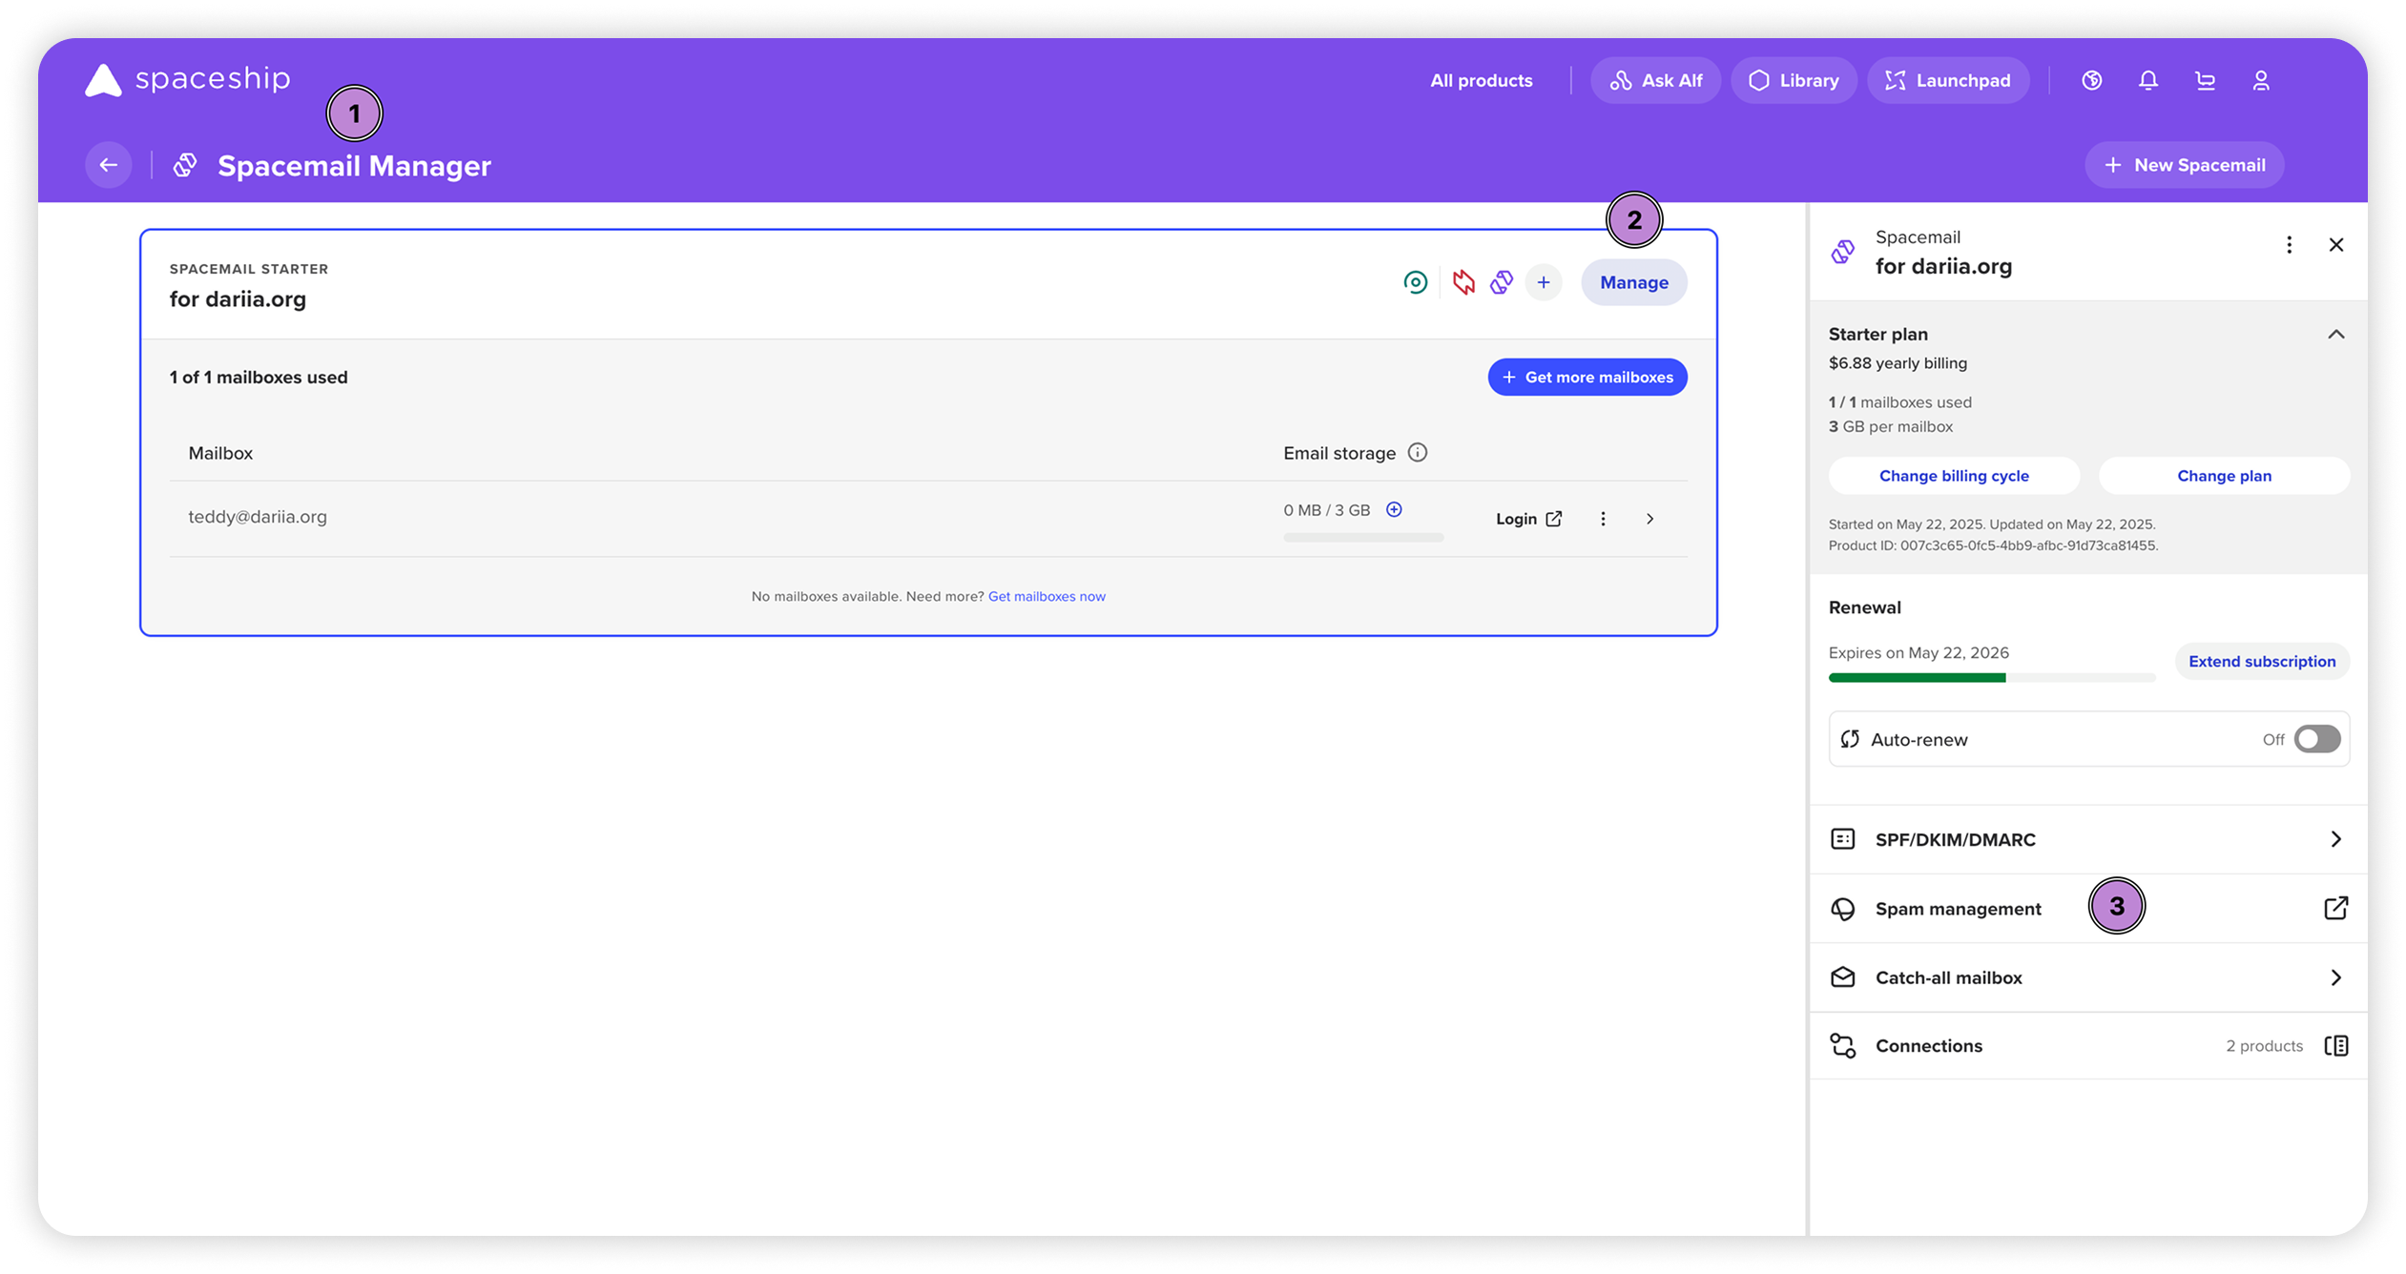The image size is (2406, 1274).
Task: Click the Connections row label
Action: click(x=1928, y=1045)
